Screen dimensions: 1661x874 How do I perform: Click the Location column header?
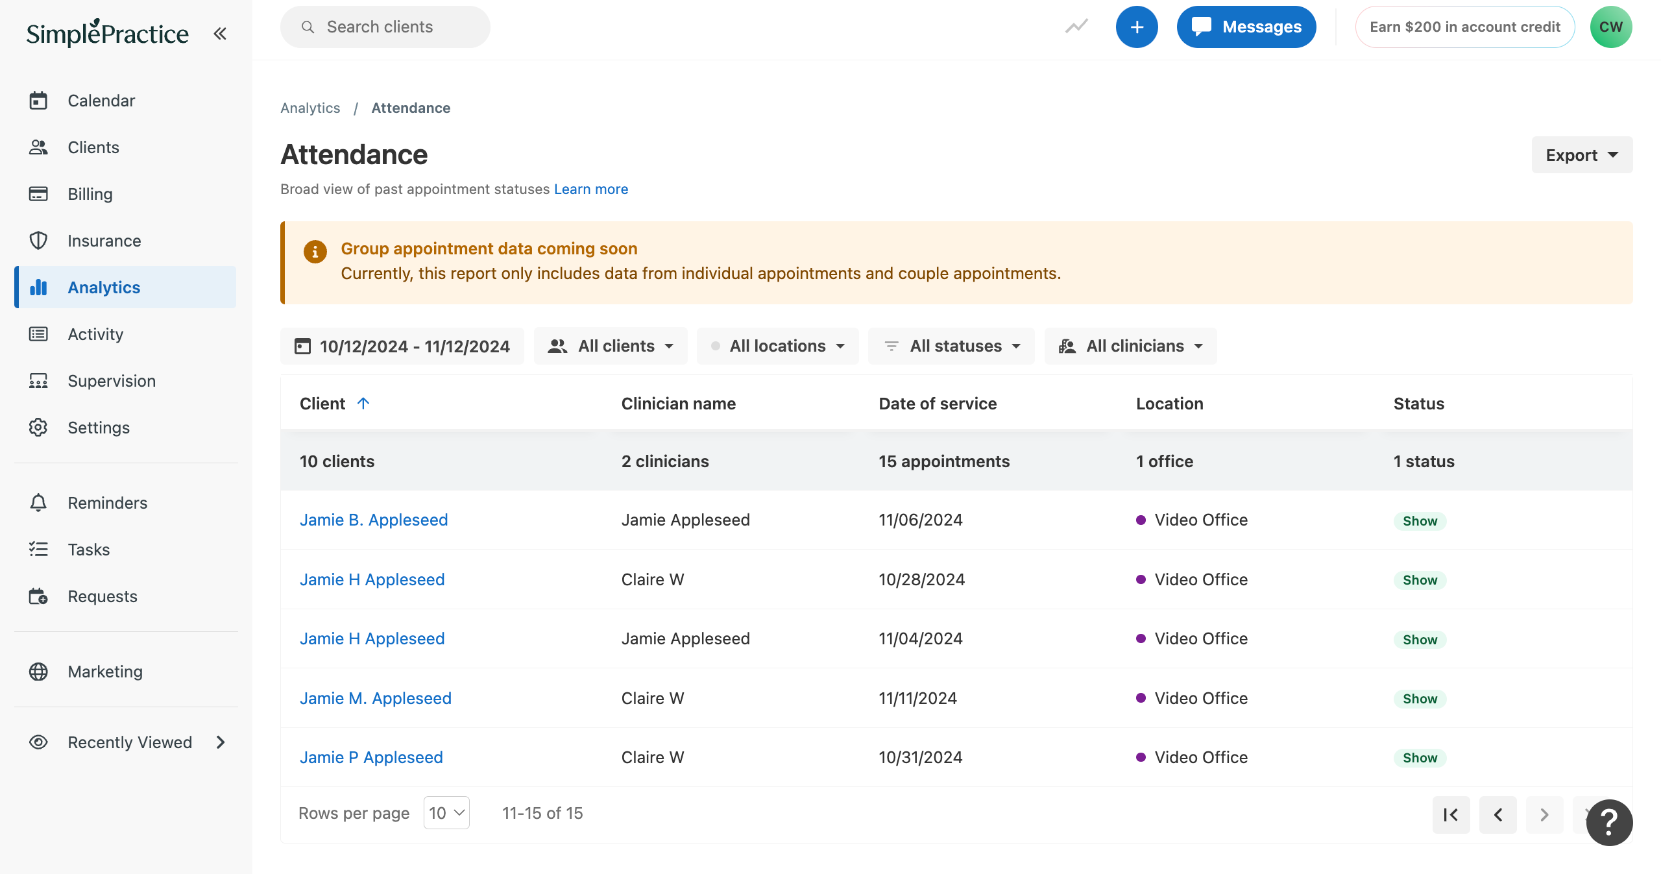pyautogui.click(x=1170, y=404)
